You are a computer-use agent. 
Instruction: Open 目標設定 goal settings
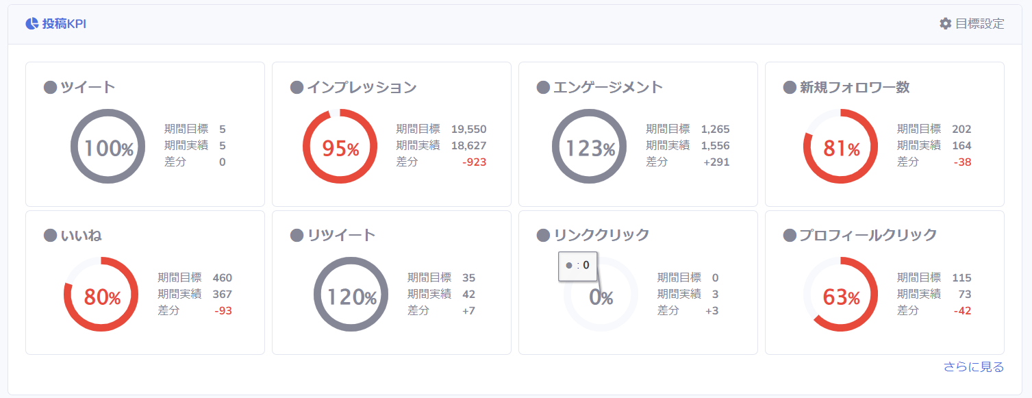click(979, 24)
